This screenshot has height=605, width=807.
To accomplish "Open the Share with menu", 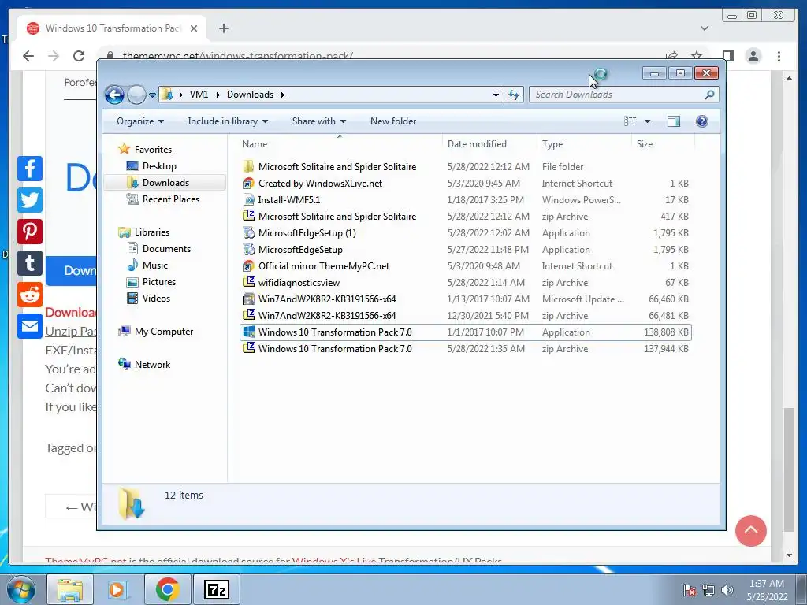I will [318, 121].
